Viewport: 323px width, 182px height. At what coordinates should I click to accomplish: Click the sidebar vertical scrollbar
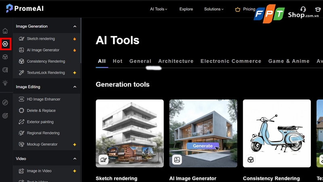point(81,40)
